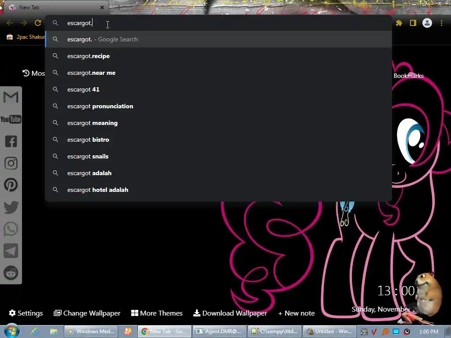Open Pinterest shortcut in sidebar

click(11, 185)
